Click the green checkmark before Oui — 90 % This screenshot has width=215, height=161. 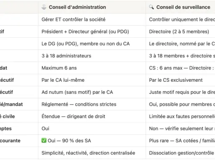pyautogui.click(x=44, y=140)
